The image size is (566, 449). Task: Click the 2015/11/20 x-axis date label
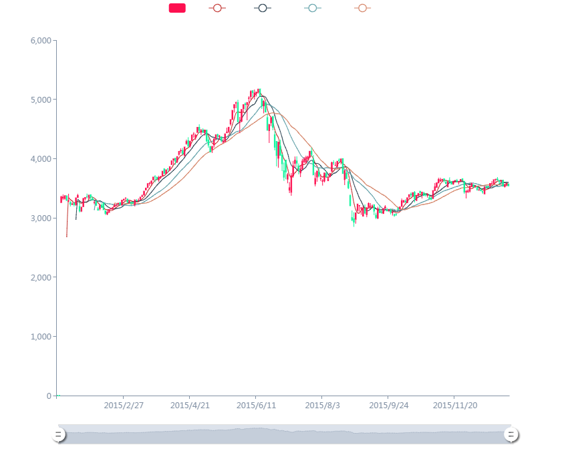(x=454, y=406)
